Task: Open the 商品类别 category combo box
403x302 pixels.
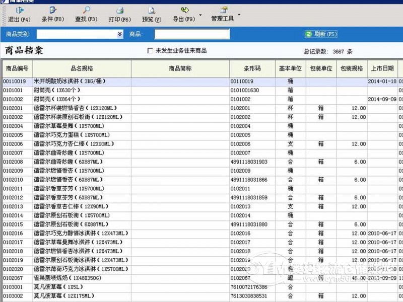Action: [x=80, y=34]
